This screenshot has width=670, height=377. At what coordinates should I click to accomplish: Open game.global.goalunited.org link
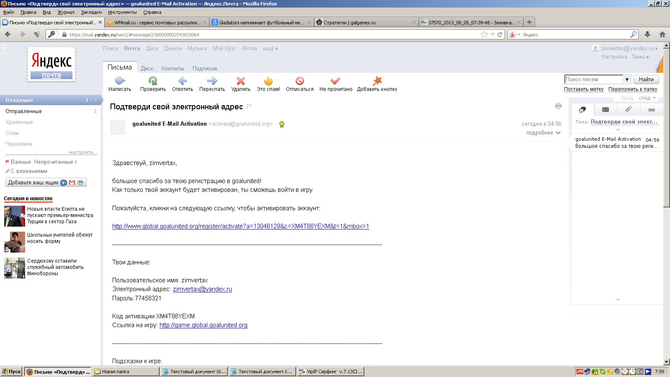point(204,325)
